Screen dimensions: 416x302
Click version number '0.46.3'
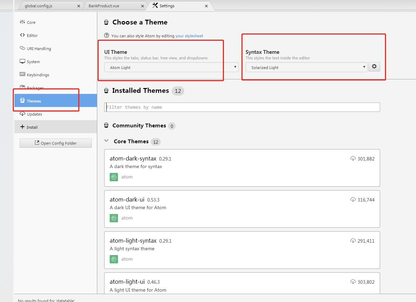pos(153,282)
